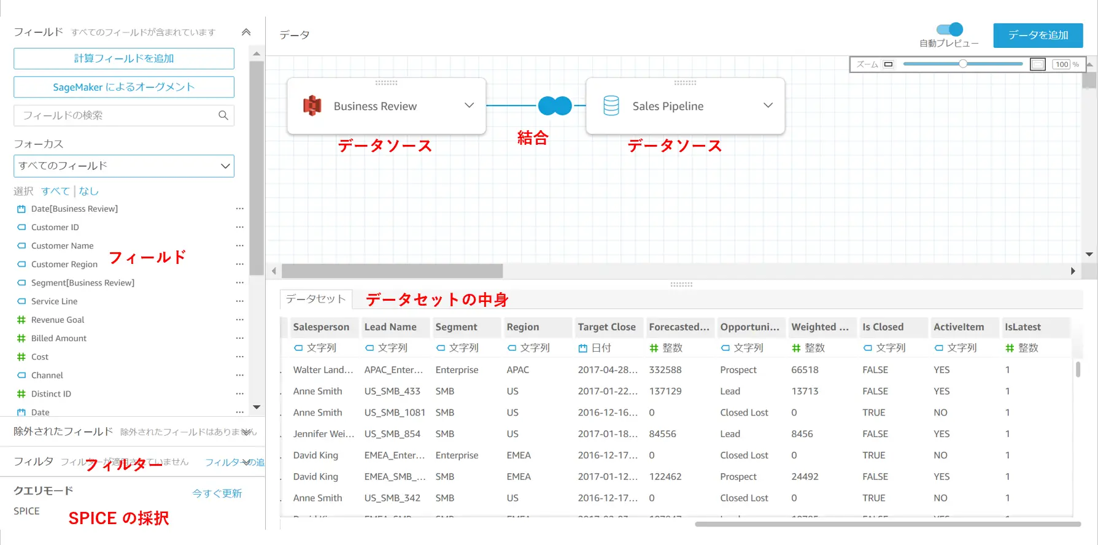This screenshot has width=1098, height=545.
Task: Click add calculated field button
Action: click(x=124, y=58)
